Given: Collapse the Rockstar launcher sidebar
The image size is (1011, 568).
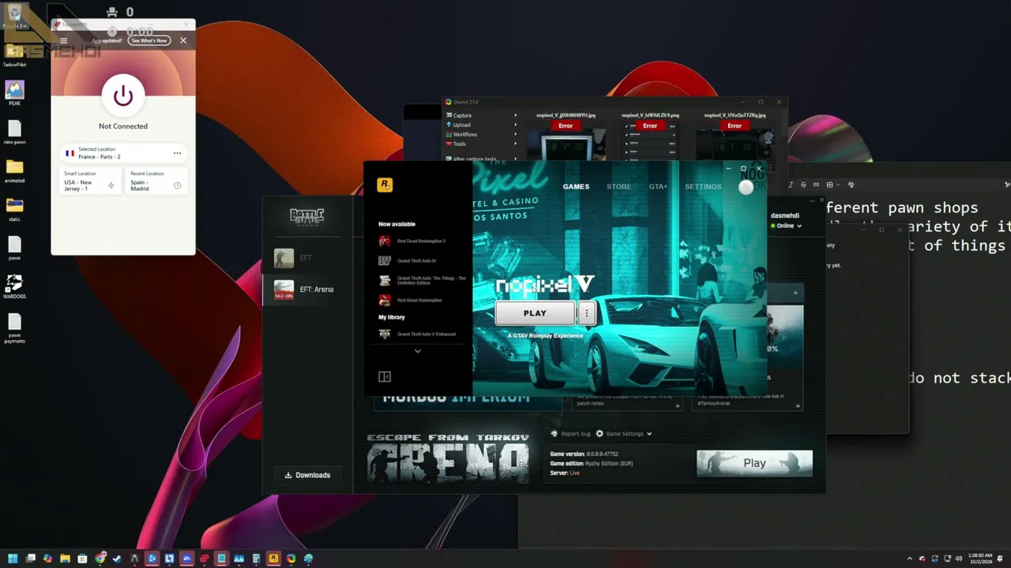Looking at the screenshot, I should click(385, 377).
